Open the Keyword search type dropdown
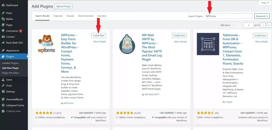Screen dimensions: 272x130 pos(262,16)
